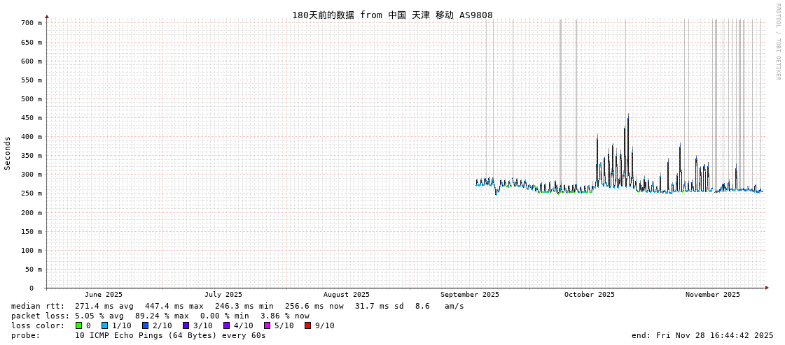Click the RRDTOOL / TOBI OETIKER watermark

click(777, 42)
